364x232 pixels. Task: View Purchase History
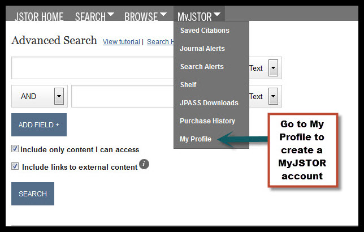click(207, 121)
